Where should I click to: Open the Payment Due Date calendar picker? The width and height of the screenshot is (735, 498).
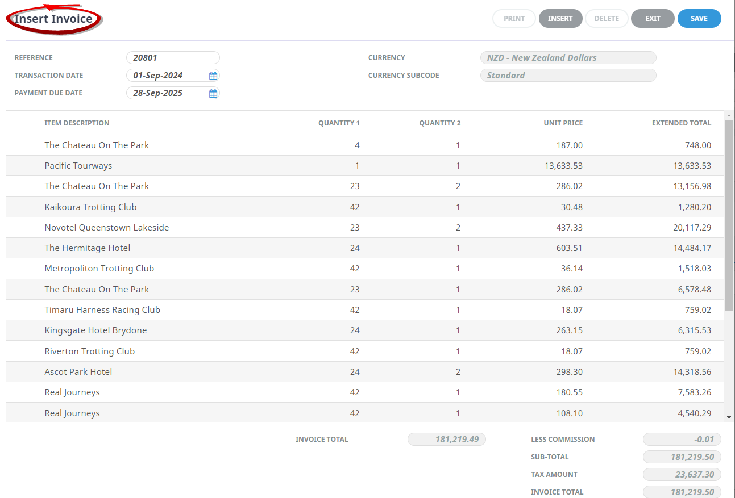coord(213,93)
